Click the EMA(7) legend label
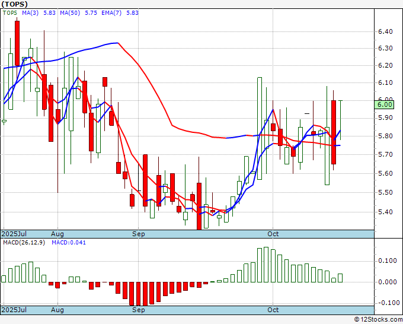This screenshot has height=324, width=403. point(111,12)
